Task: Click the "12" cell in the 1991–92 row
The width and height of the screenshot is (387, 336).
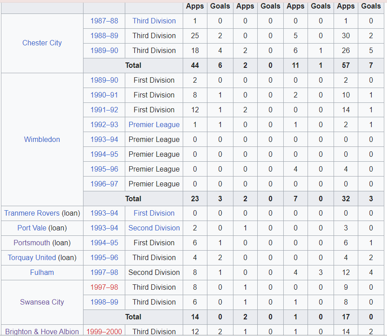Action: [195, 110]
